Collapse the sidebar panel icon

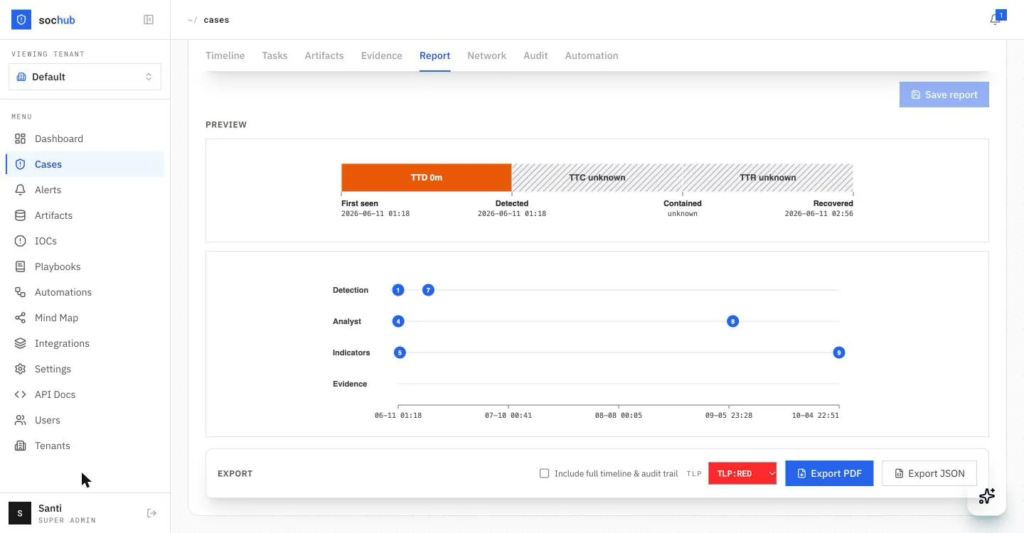(x=149, y=20)
